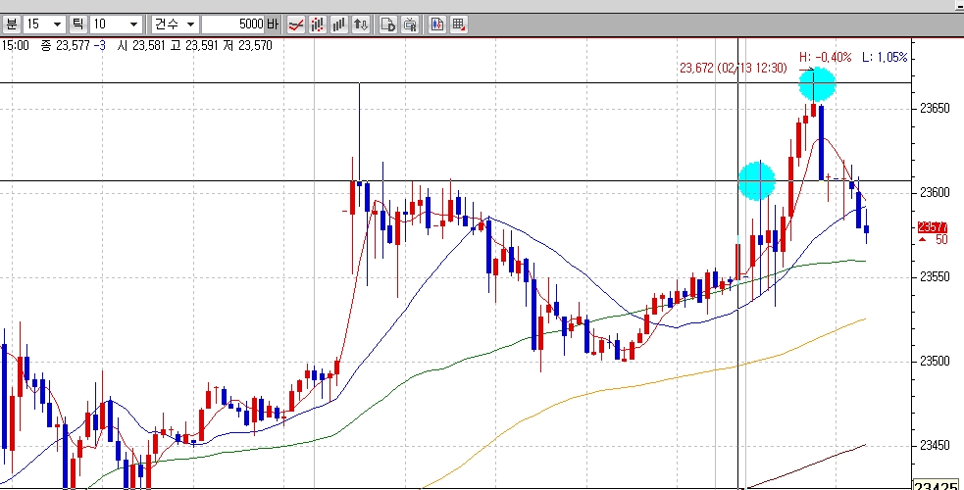
Task: Click the lower cyan circle marker near 23600
Action: [x=756, y=181]
